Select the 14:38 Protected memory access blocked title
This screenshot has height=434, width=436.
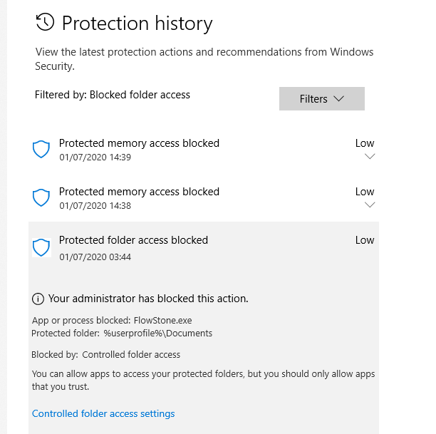click(139, 192)
